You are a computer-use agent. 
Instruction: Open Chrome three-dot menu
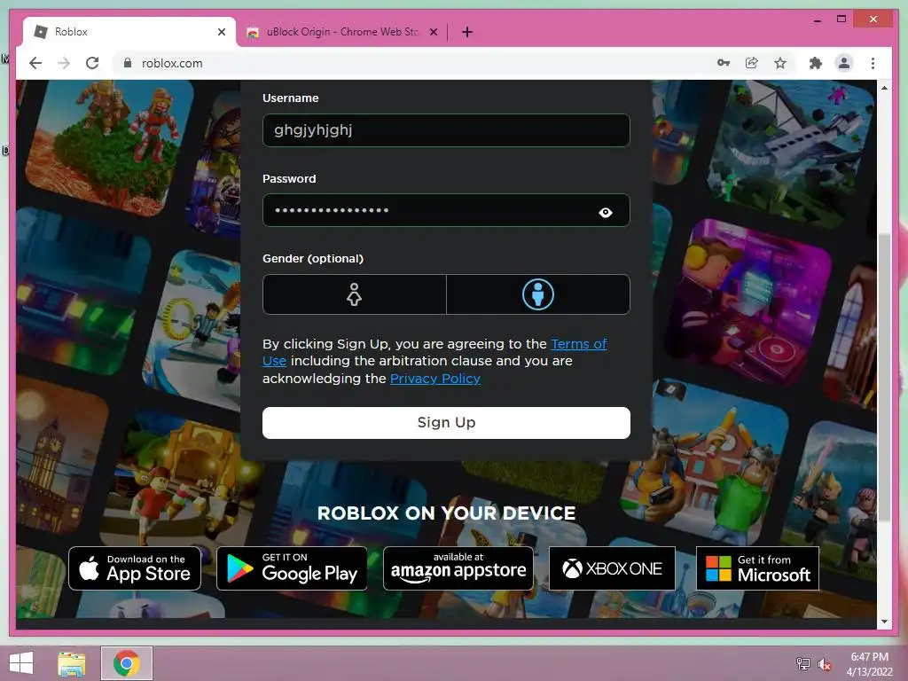[873, 63]
